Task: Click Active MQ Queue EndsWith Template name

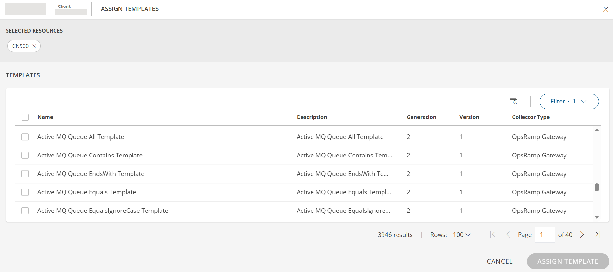Action: 91,174
